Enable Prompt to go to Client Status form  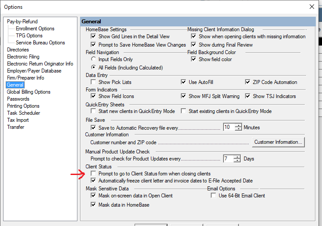pyautogui.click(x=93, y=174)
